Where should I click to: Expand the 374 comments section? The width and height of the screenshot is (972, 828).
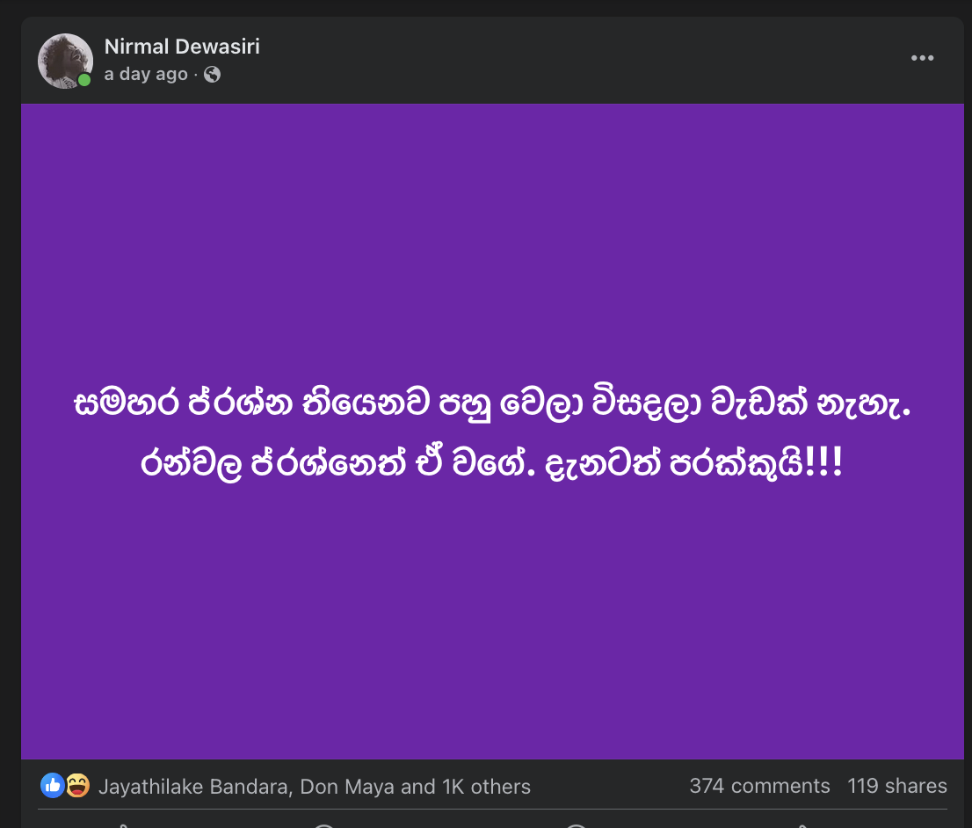click(x=759, y=786)
